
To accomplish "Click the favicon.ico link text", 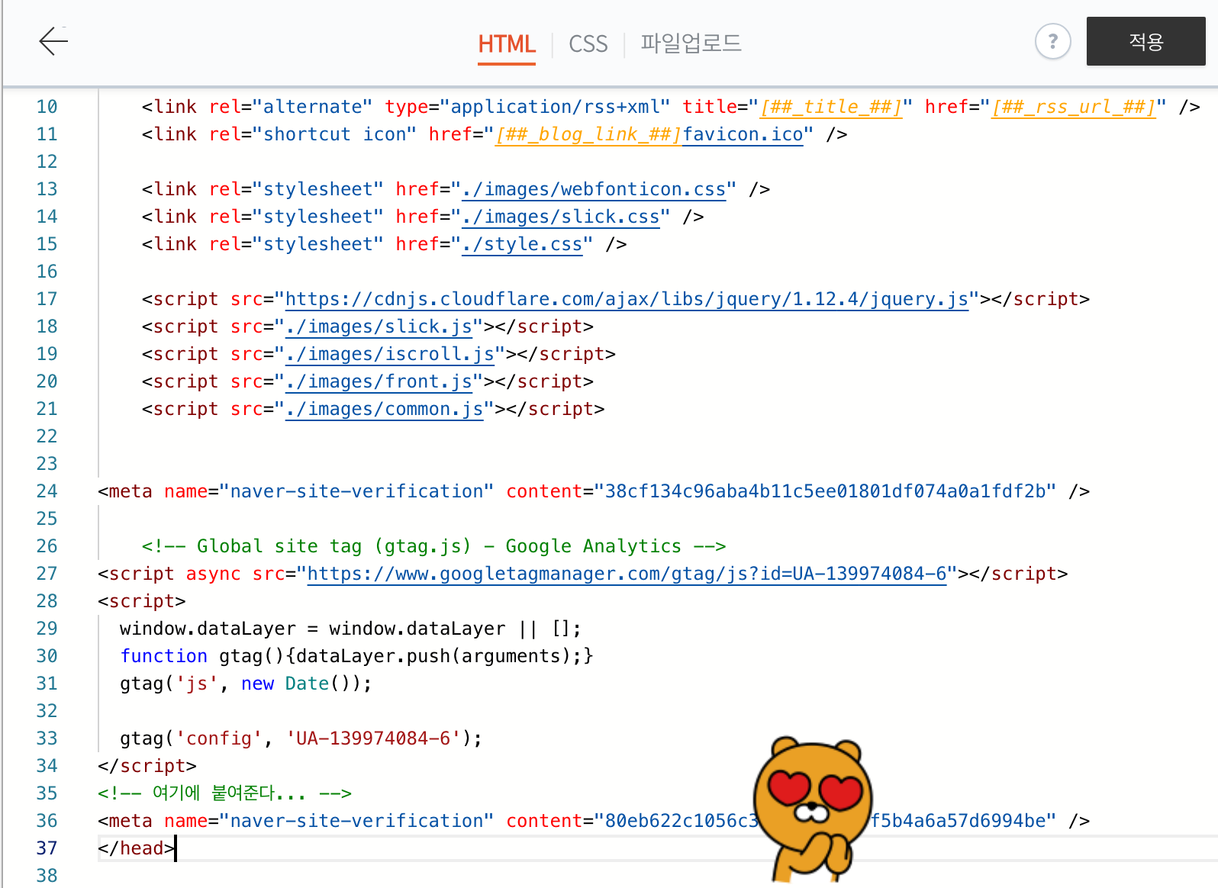I will click(743, 134).
